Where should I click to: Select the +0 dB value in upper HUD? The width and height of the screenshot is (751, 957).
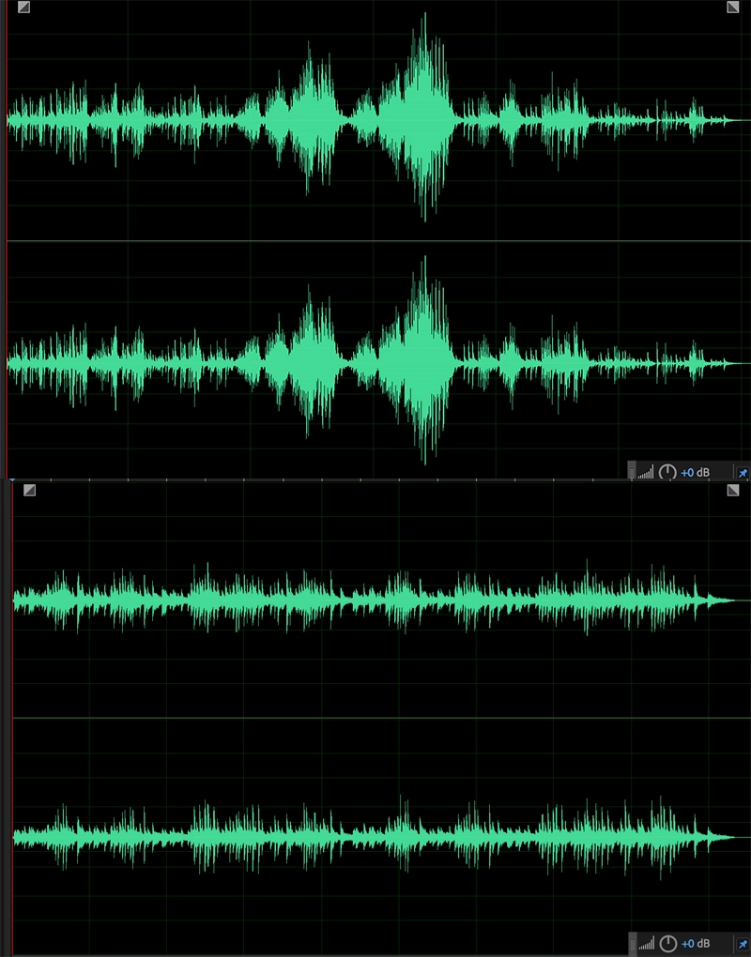pyautogui.click(x=696, y=472)
